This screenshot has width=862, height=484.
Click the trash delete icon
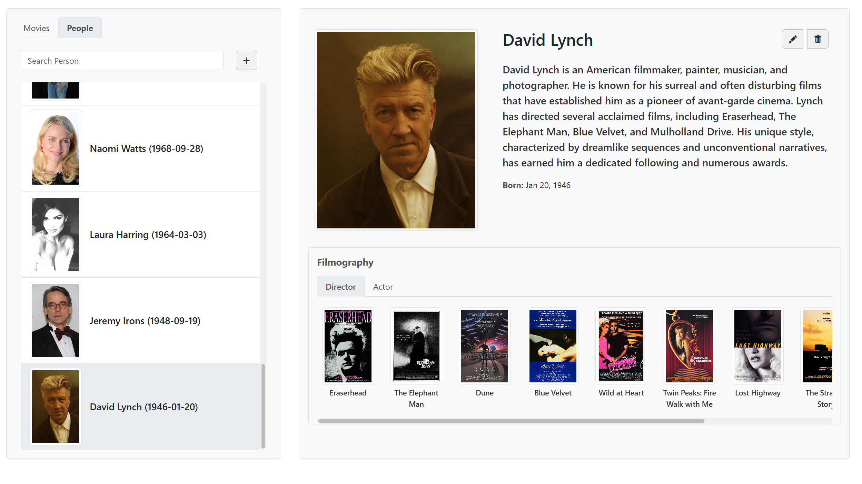(818, 39)
